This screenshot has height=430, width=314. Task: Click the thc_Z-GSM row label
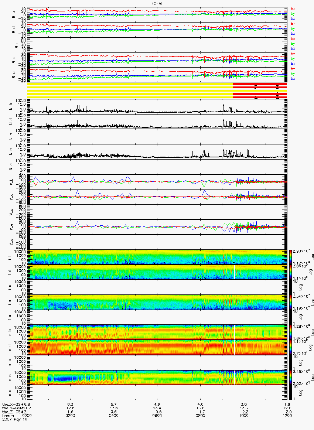pyautogui.click(x=13, y=412)
